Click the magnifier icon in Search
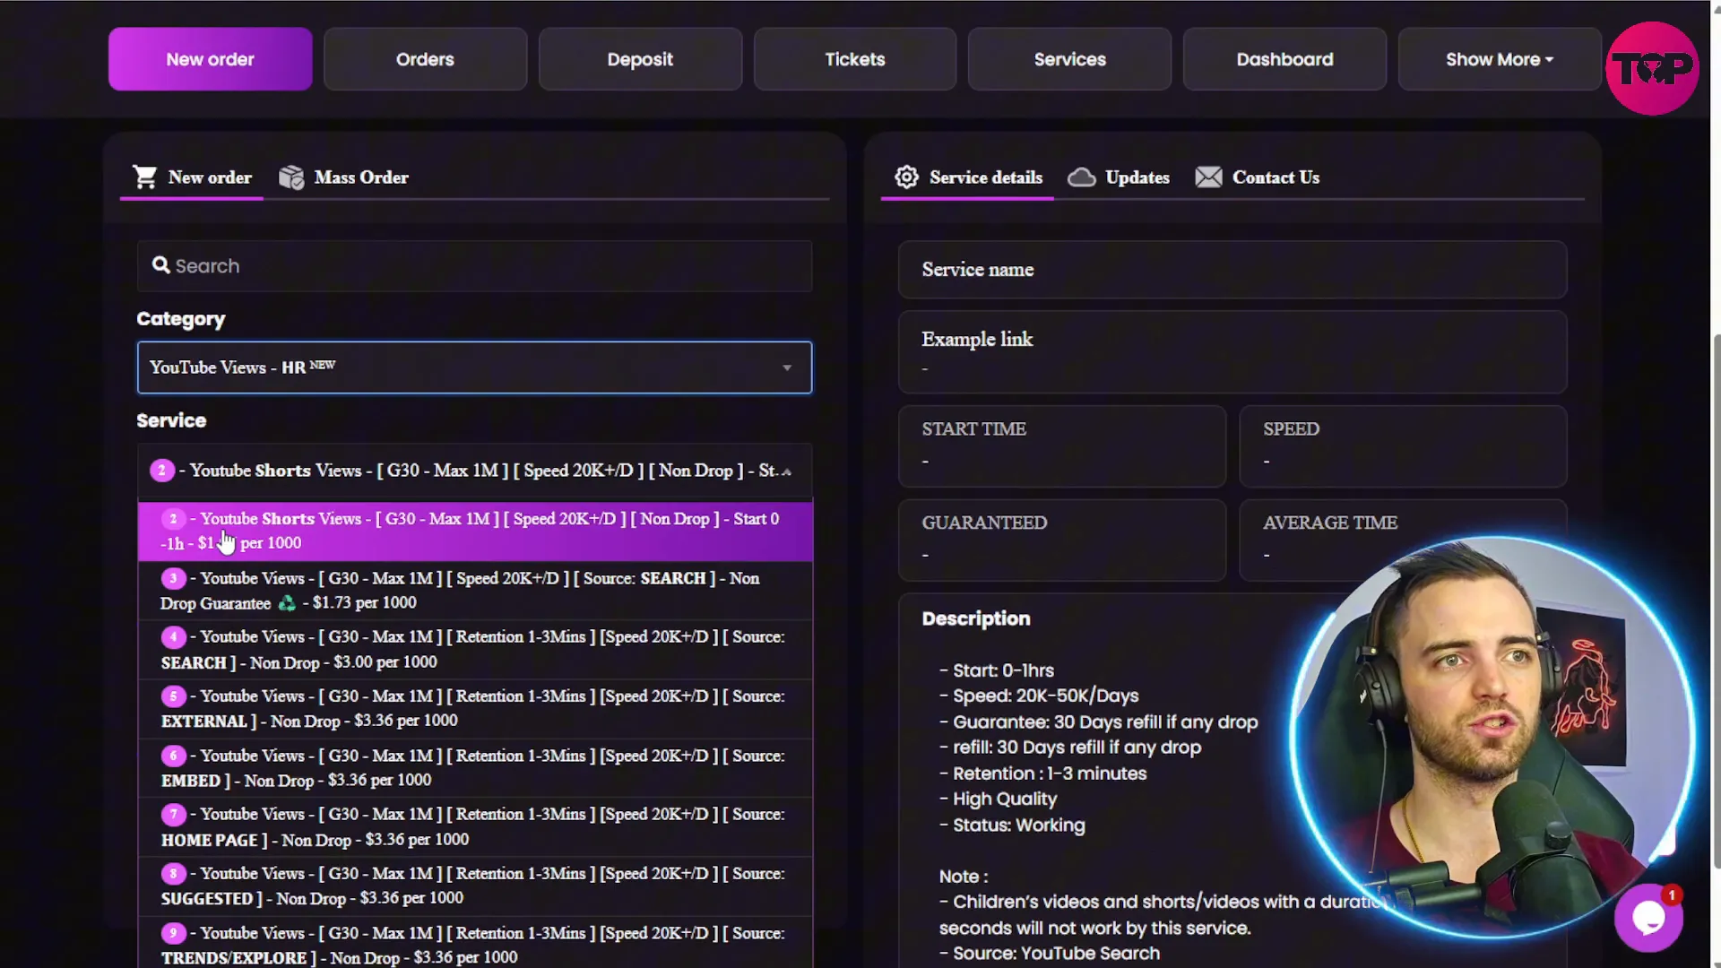 [x=161, y=265]
